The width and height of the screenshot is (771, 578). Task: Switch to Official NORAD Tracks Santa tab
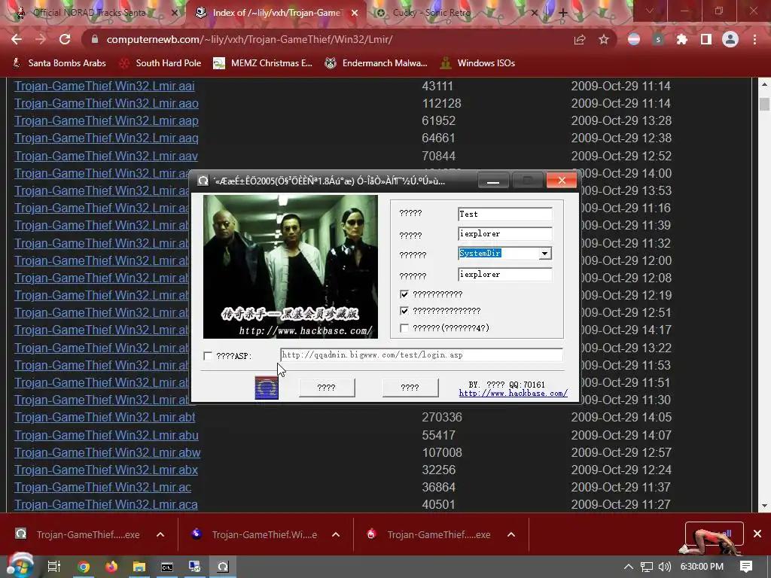[x=90, y=13]
